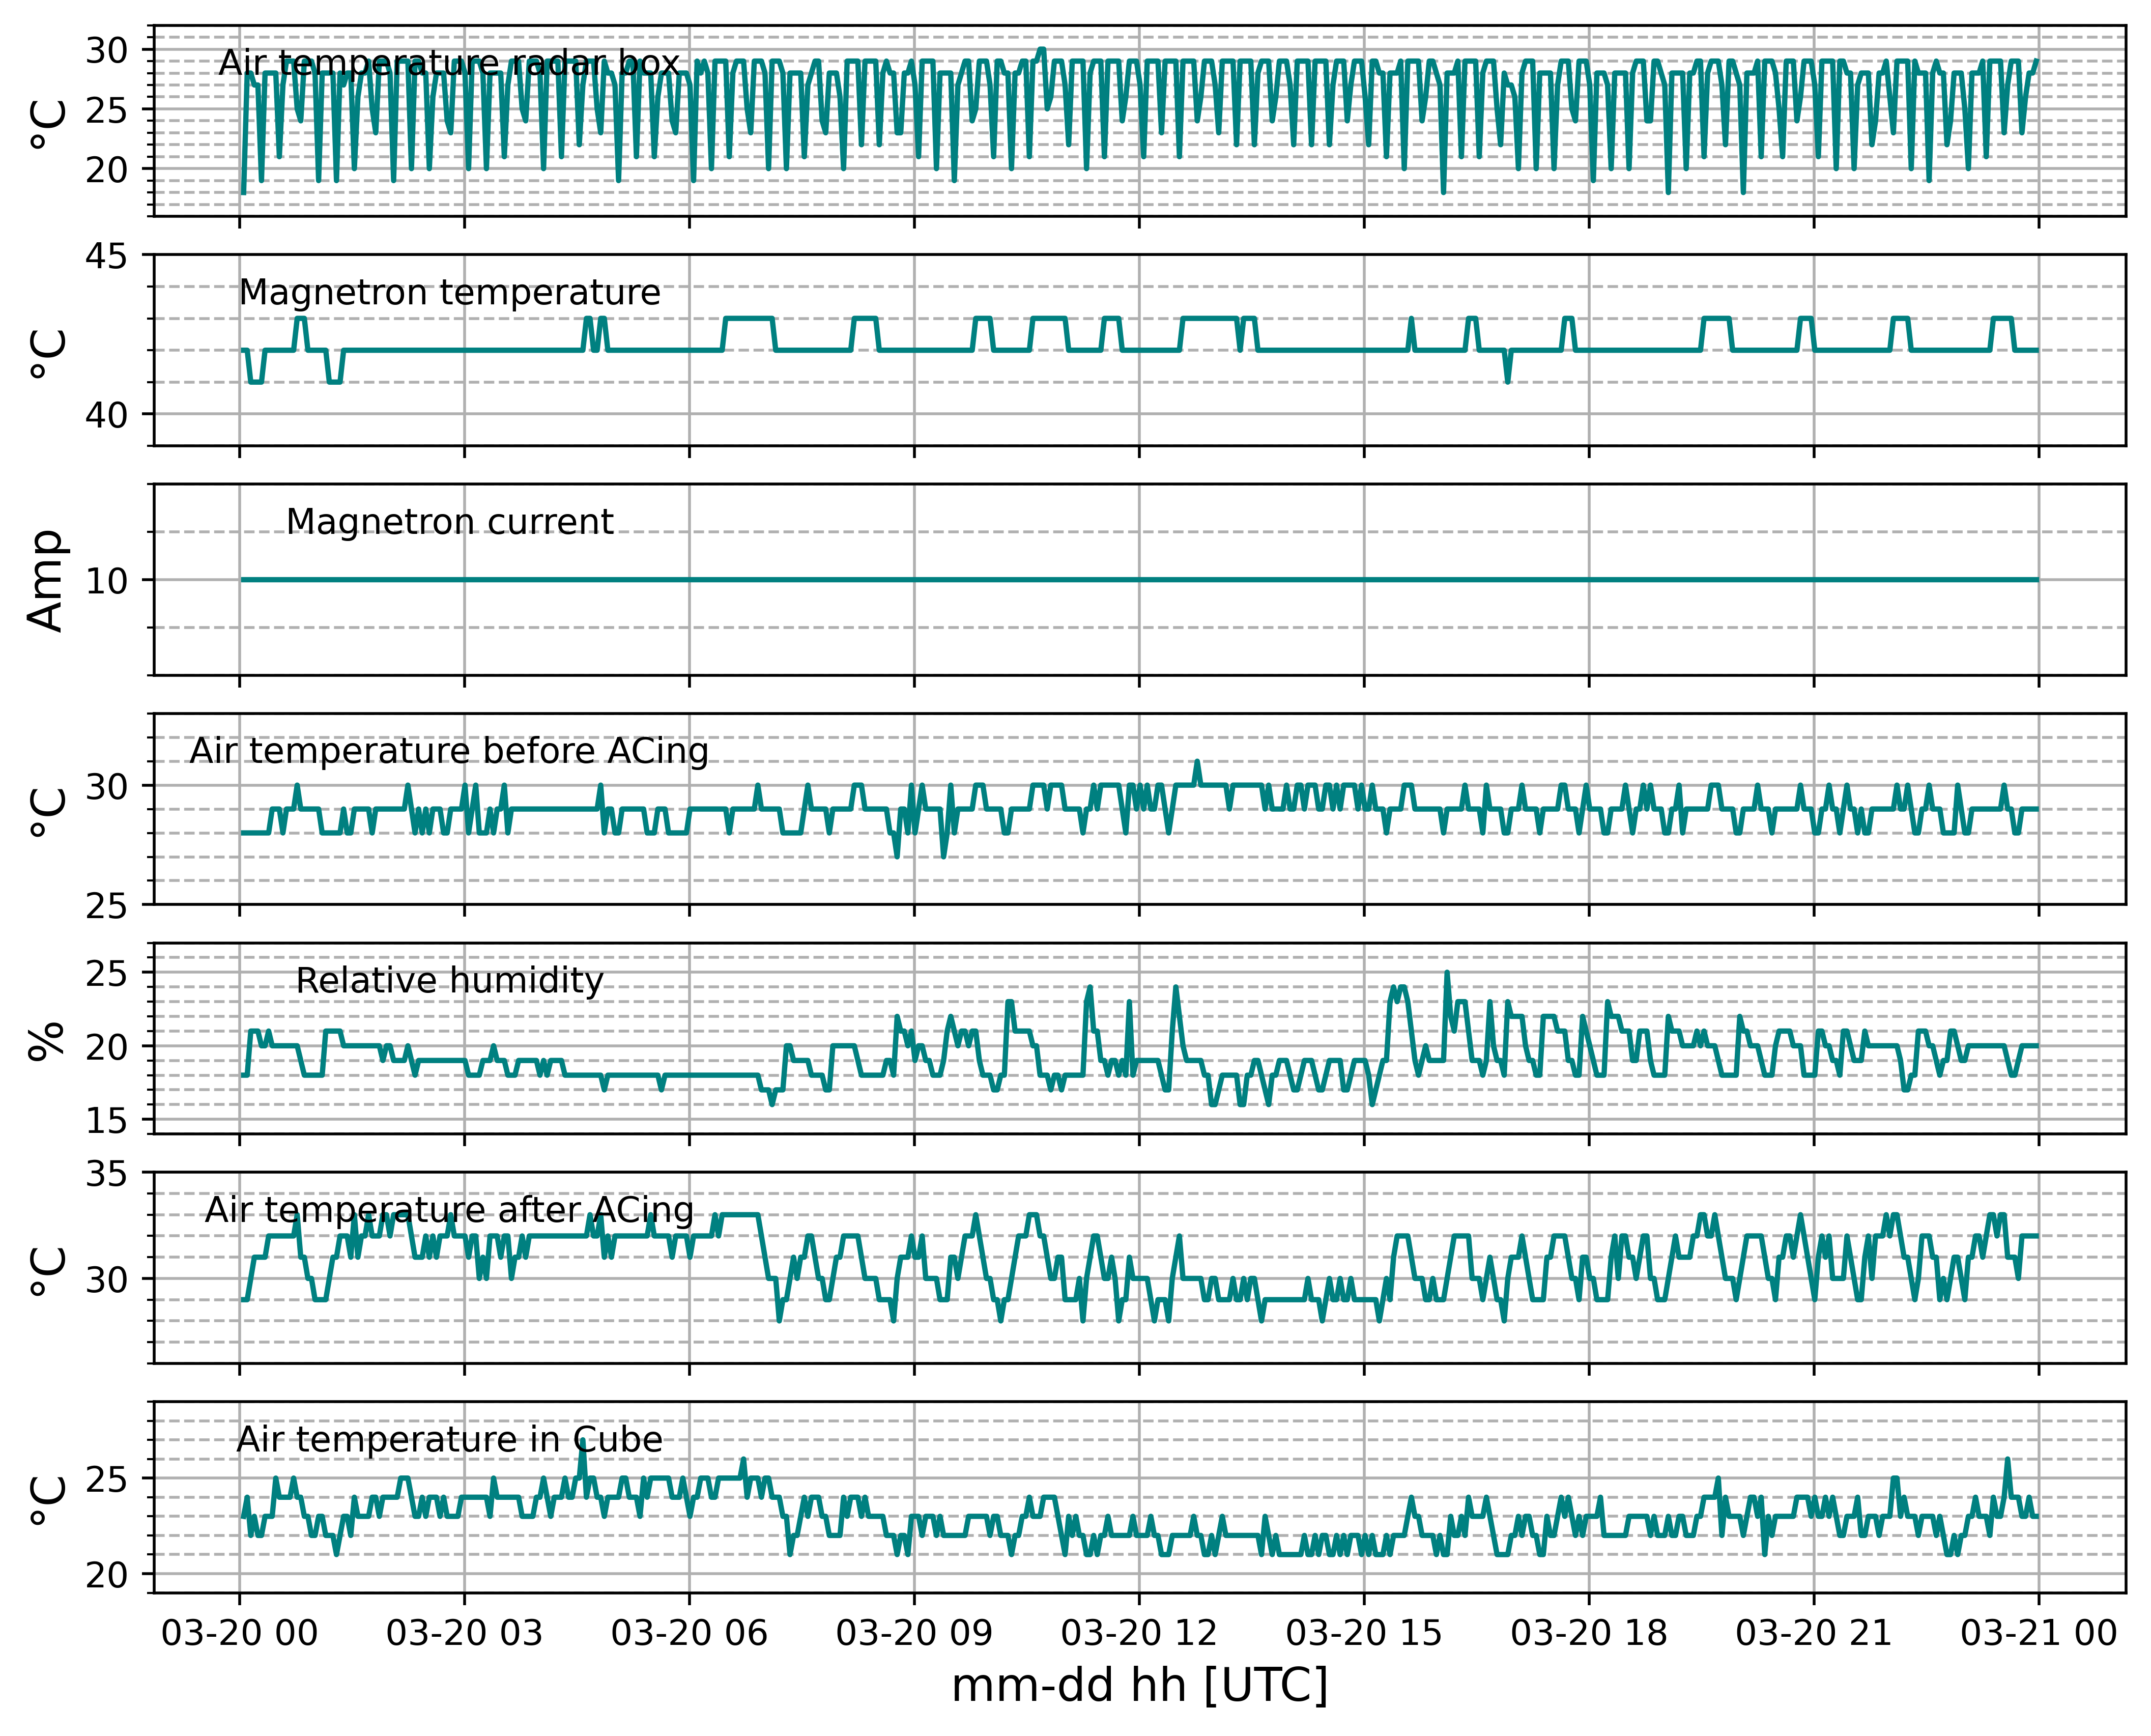Click the "25" tick of the before-ACing panel

click(106, 905)
